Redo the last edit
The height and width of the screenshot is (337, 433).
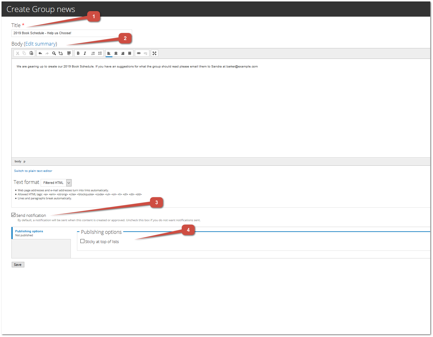coord(47,53)
